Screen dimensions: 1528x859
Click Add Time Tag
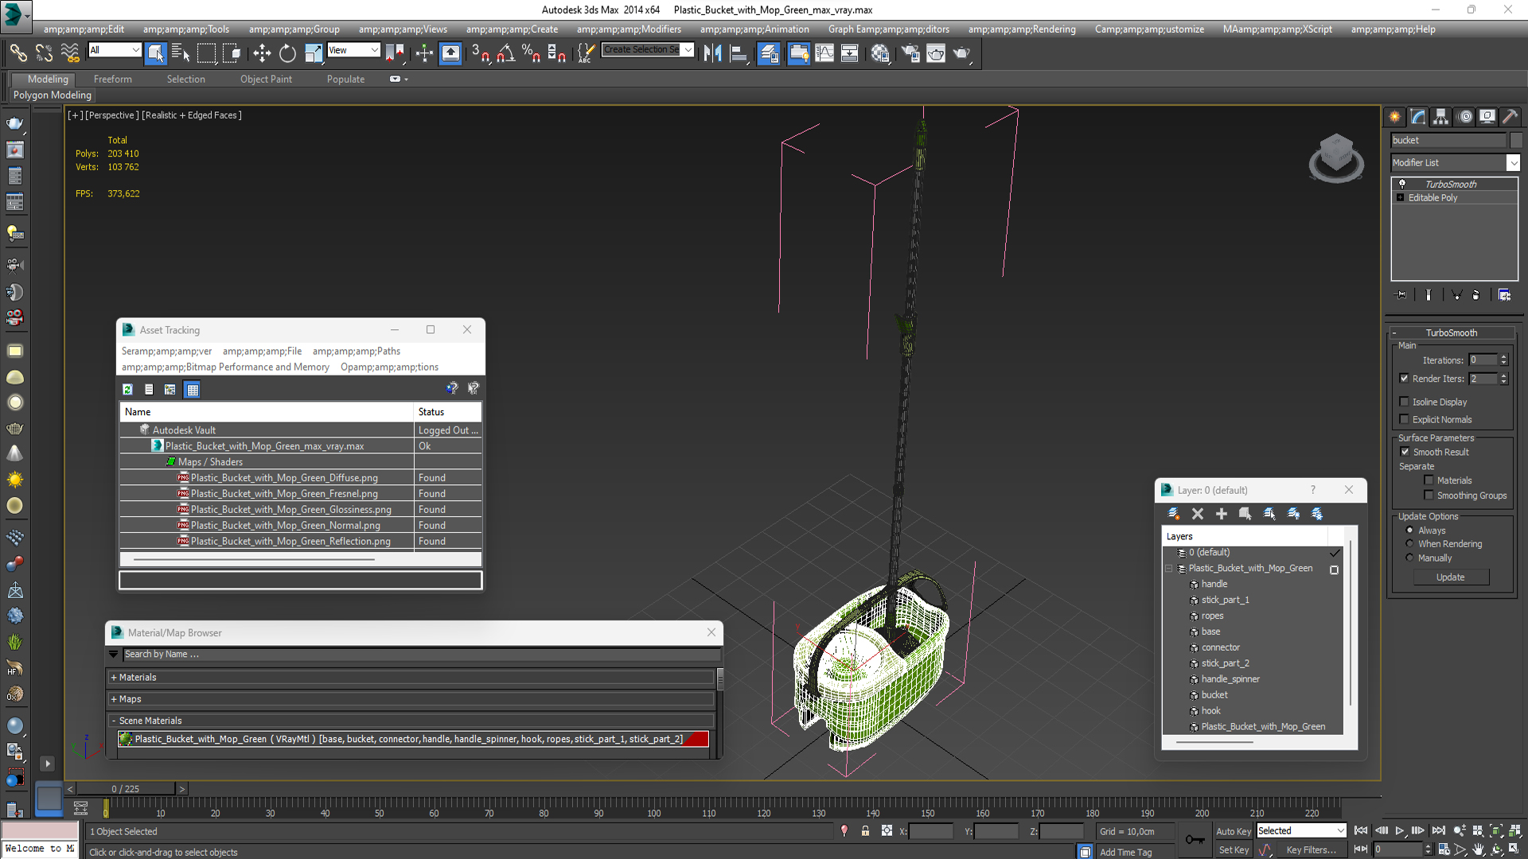pyautogui.click(x=1125, y=852)
